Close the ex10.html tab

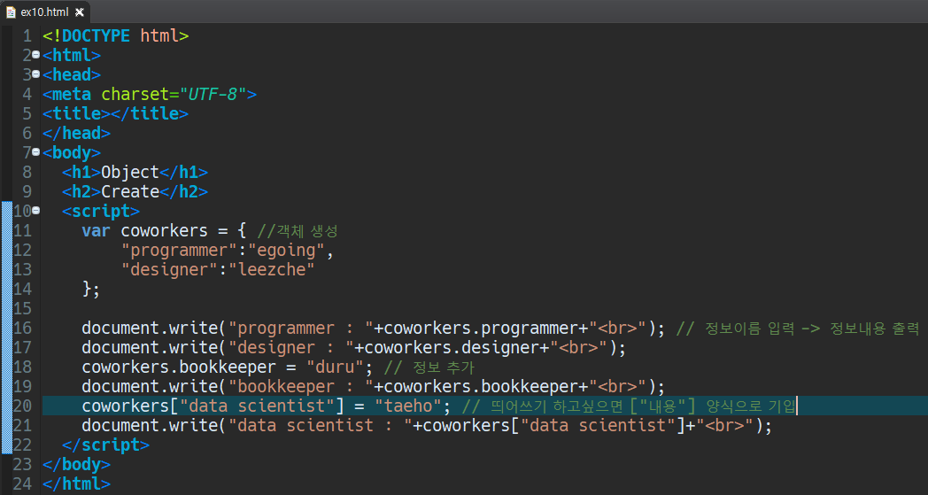pos(80,12)
